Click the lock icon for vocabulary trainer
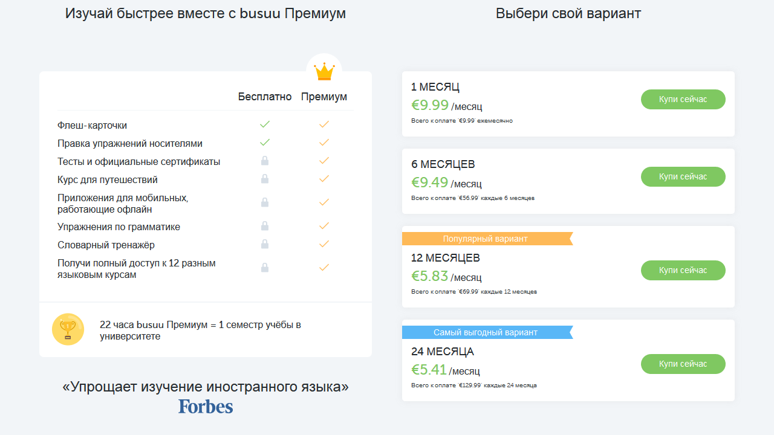Image resolution: width=774 pixels, height=435 pixels. coord(264,244)
